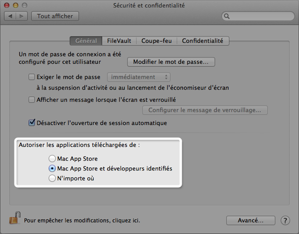Click Tout afficher to show all preferences
Screen dimensions: 299x234
click(55, 16)
